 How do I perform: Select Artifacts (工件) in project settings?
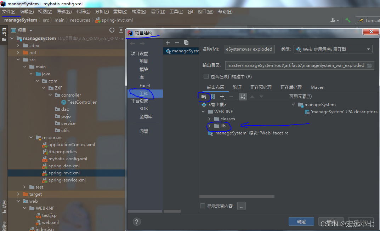click(145, 93)
